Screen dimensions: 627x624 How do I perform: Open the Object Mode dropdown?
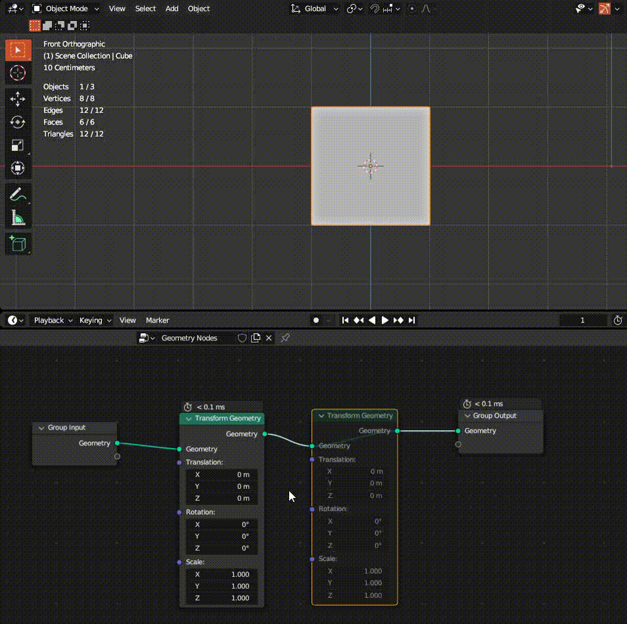66,9
